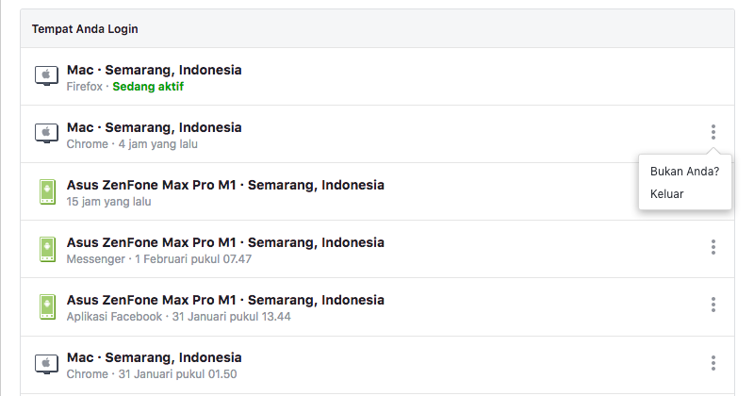
Task: Click 'Messenger · 1 Februari pukul 07.47' text
Action: coord(158,259)
